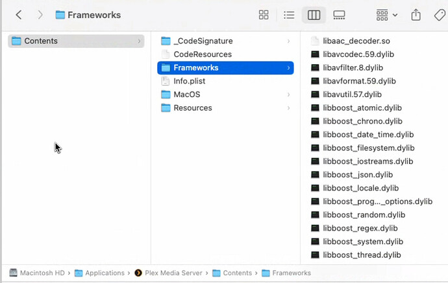Select libavcodec.59.dylib file
This screenshot has height=283, width=448.
click(x=358, y=54)
